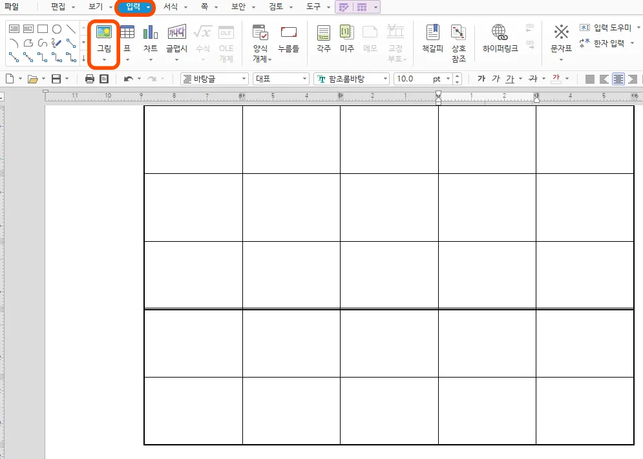Insert a table with the 표 button
Screen dimensions: 643x459
(127, 39)
